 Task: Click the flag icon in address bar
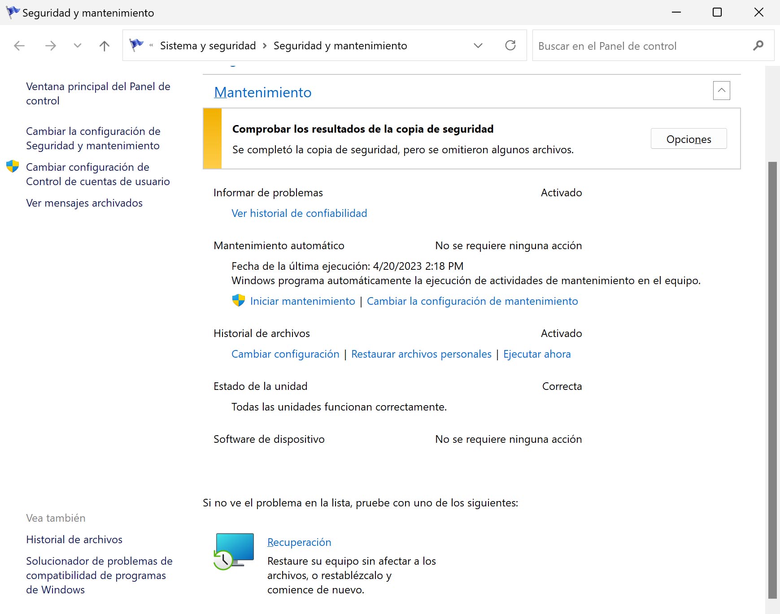pyautogui.click(x=136, y=45)
